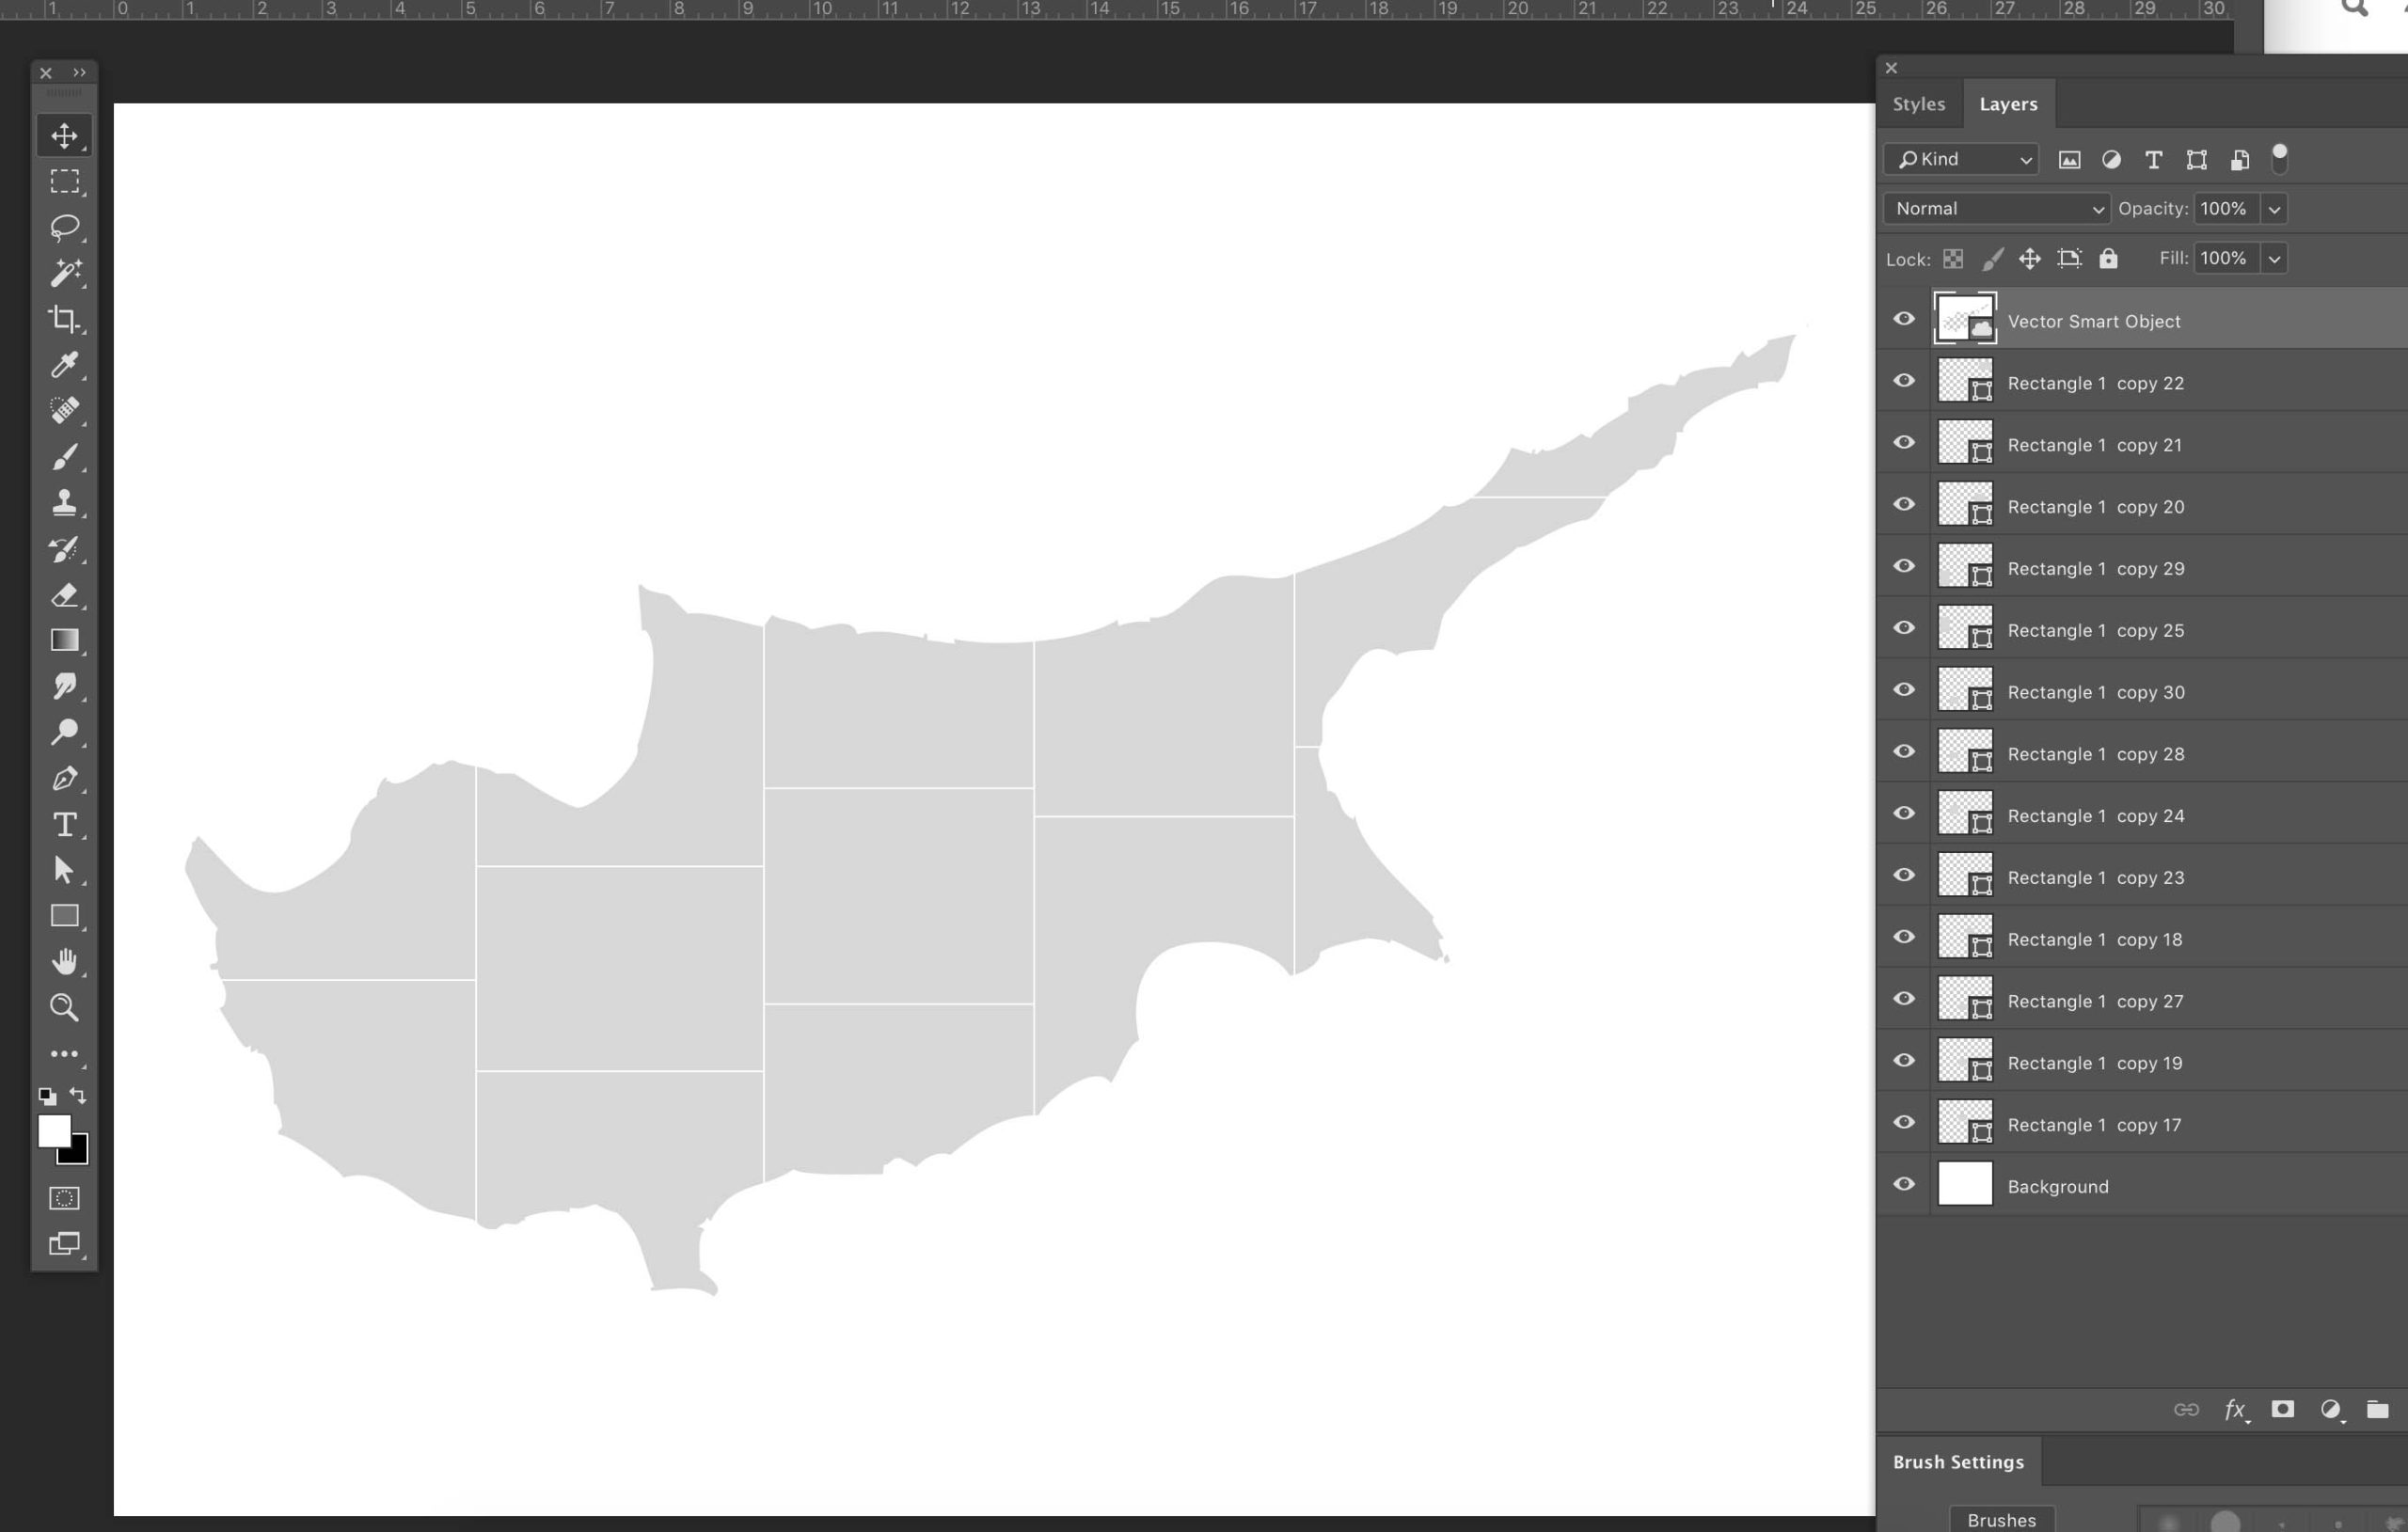This screenshot has width=2408, height=1532.
Task: Toggle visibility of Vector Smart Object layer
Action: click(x=1904, y=320)
